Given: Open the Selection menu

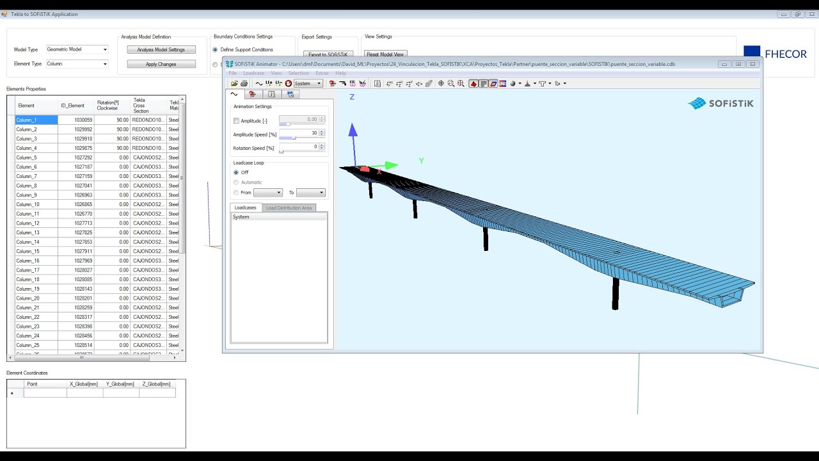Looking at the screenshot, I should pyautogui.click(x=298, y=73).
